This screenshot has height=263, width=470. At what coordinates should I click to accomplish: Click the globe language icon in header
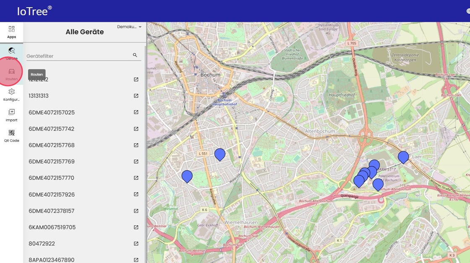click(x=468, y=11)
